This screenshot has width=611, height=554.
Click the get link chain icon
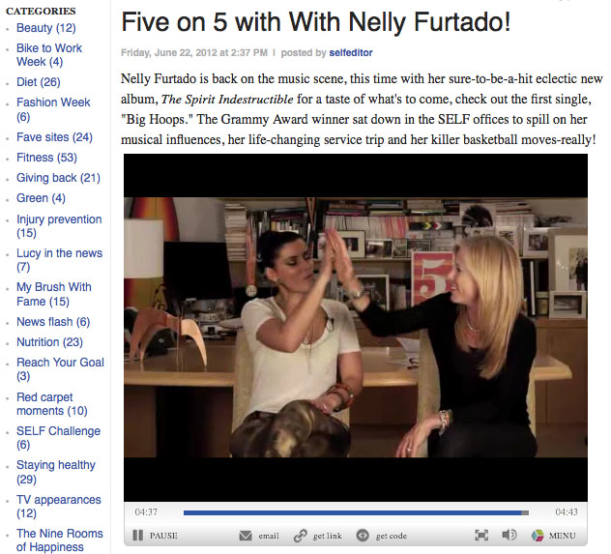tap(301, 536)
